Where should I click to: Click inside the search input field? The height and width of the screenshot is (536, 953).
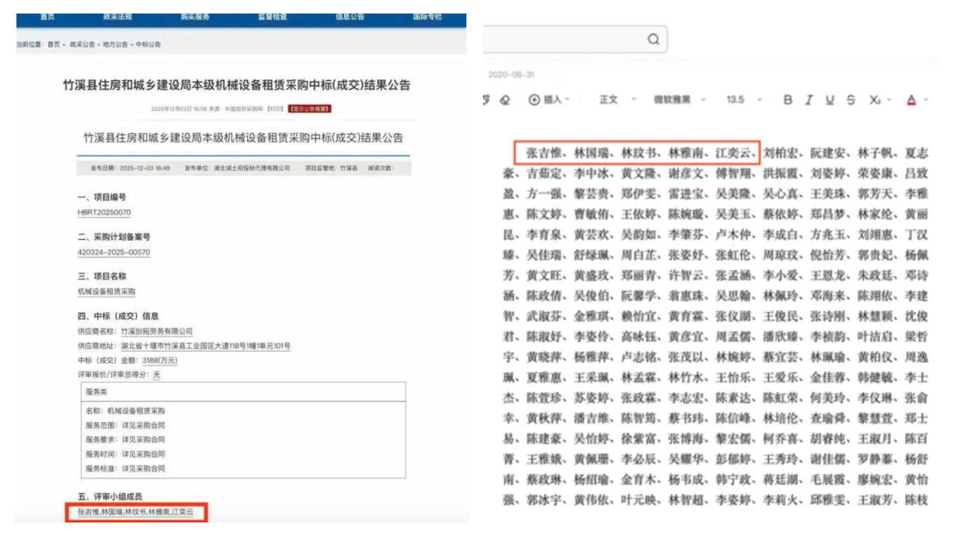(564, 39)
